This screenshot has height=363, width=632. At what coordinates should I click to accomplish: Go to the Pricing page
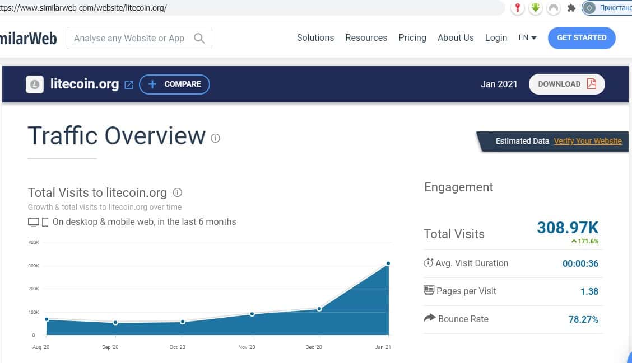tap(412, 38)
